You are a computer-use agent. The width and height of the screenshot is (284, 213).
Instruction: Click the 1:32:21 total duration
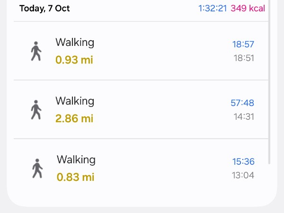tap(213, 9)
